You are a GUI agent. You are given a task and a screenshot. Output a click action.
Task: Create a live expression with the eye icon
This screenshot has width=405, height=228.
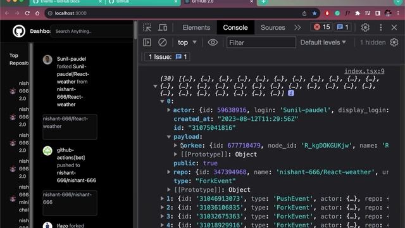(x=213, y=42)
